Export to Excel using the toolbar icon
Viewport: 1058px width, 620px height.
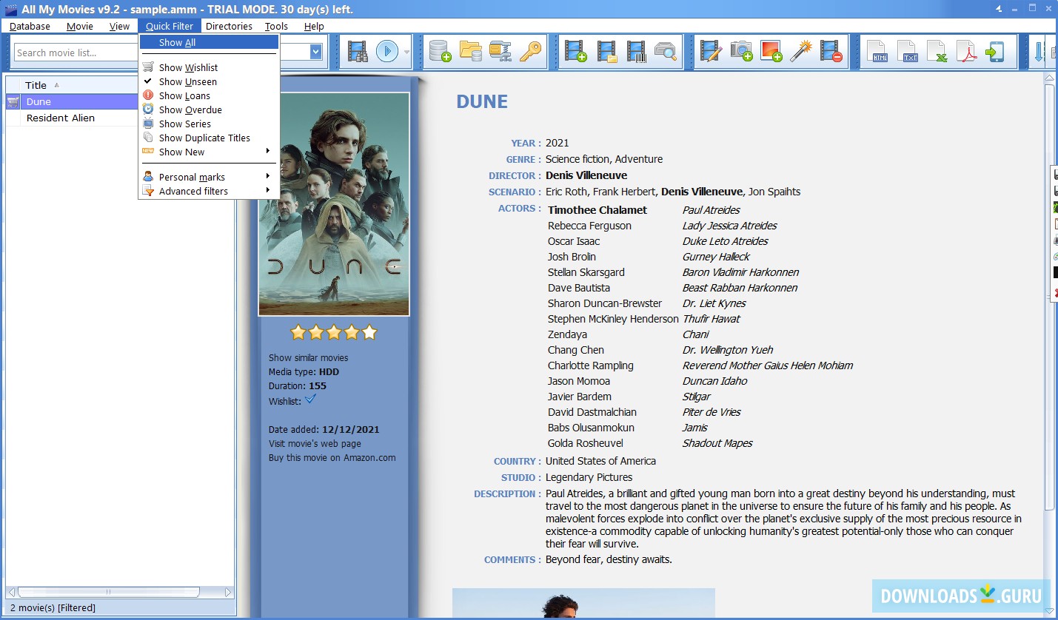(937, 52)
